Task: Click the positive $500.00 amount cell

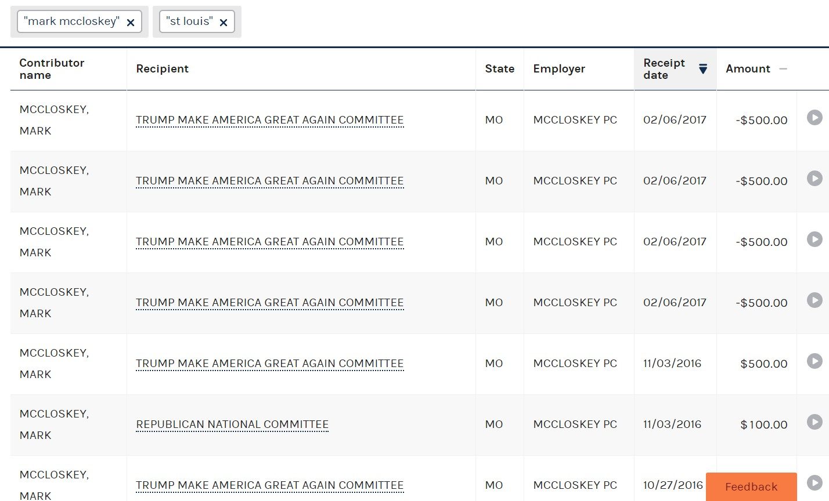Action: pyautogui.click(x=763, y=364)
